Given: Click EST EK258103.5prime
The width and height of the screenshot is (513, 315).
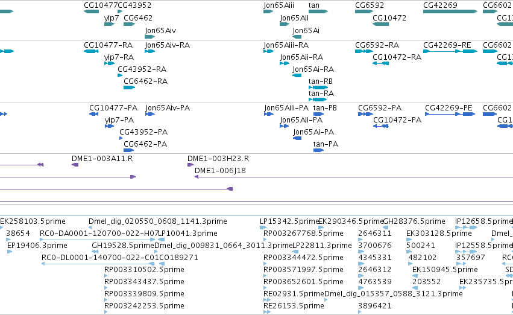Looking at the screenshot, I should [x=33, y=221].
